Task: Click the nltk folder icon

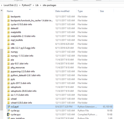Action: coord(8,44)
